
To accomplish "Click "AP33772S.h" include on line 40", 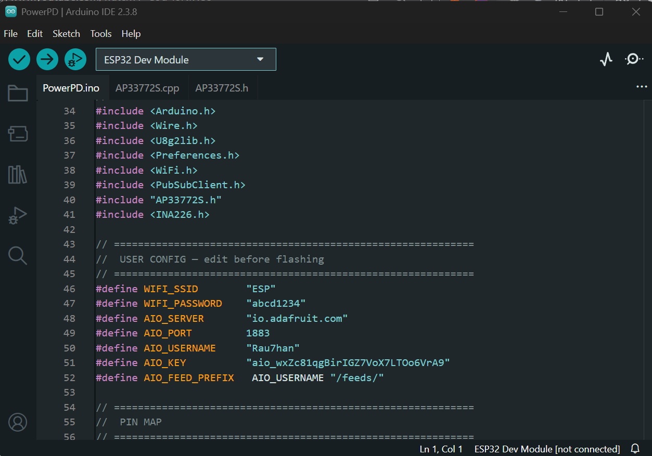I will pos(186,200).
